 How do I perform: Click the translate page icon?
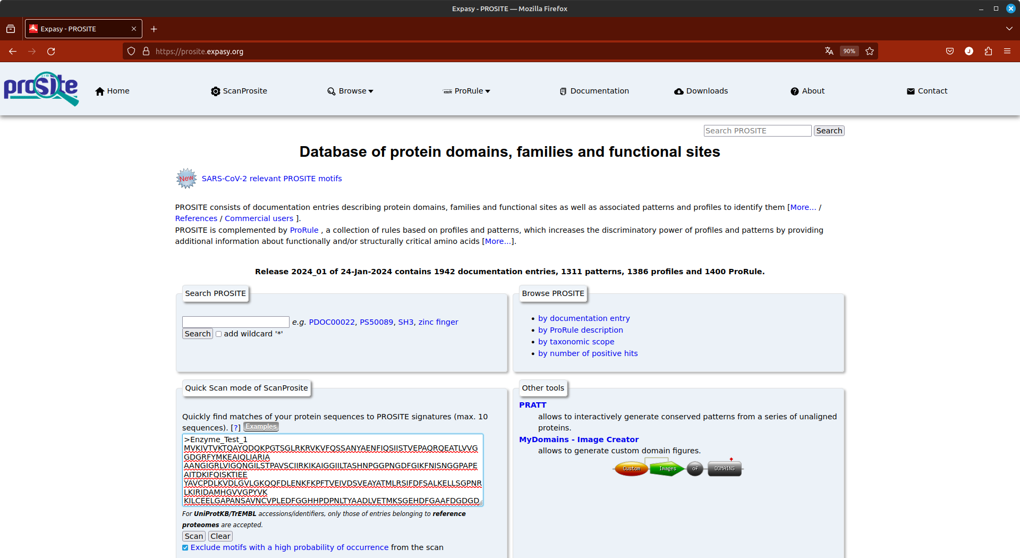click(829, 51)
